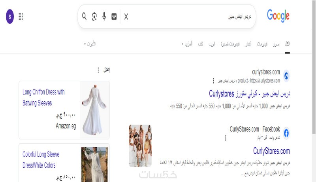This screenshot has width=316, height=182.
Task: Open the on-screen keyboard icon
Action: (114, 17)
